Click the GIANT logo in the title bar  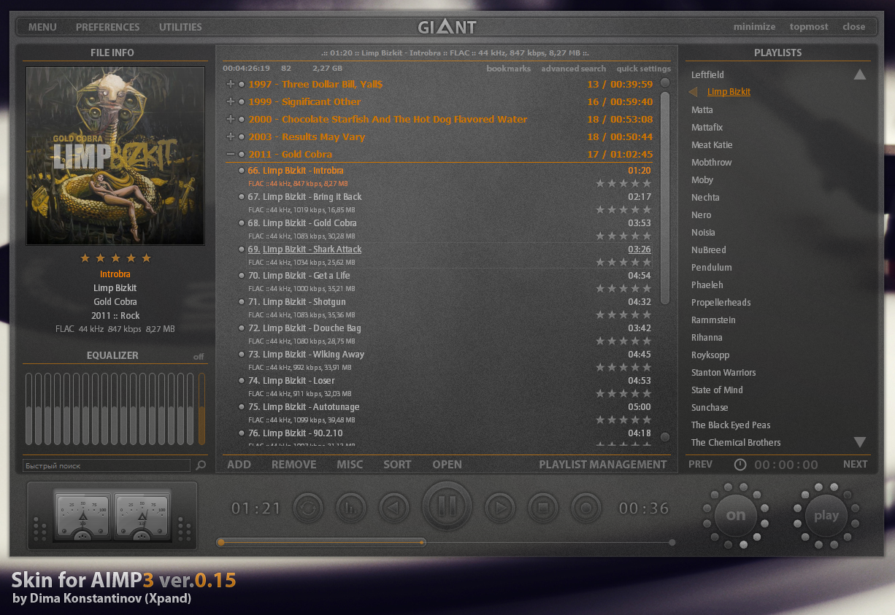(447, 27)
